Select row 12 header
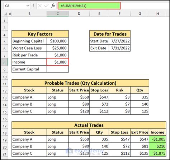This screenshot has width=170, height=160. tap(5, 90)
